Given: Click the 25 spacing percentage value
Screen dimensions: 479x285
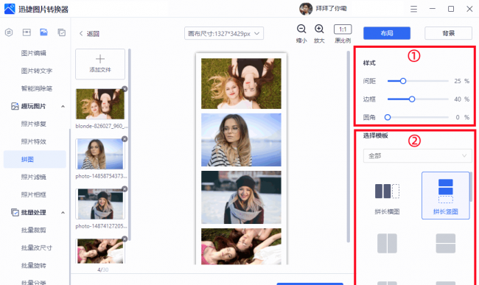Looking at the screenshot, I should (458, 81).
